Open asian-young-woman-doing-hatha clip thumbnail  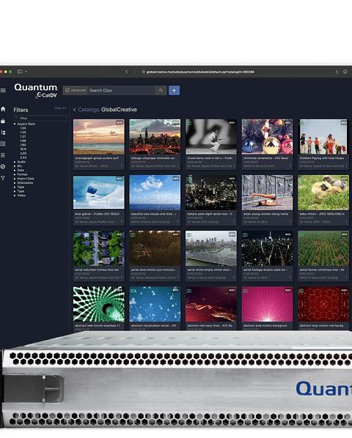(267, 193)
